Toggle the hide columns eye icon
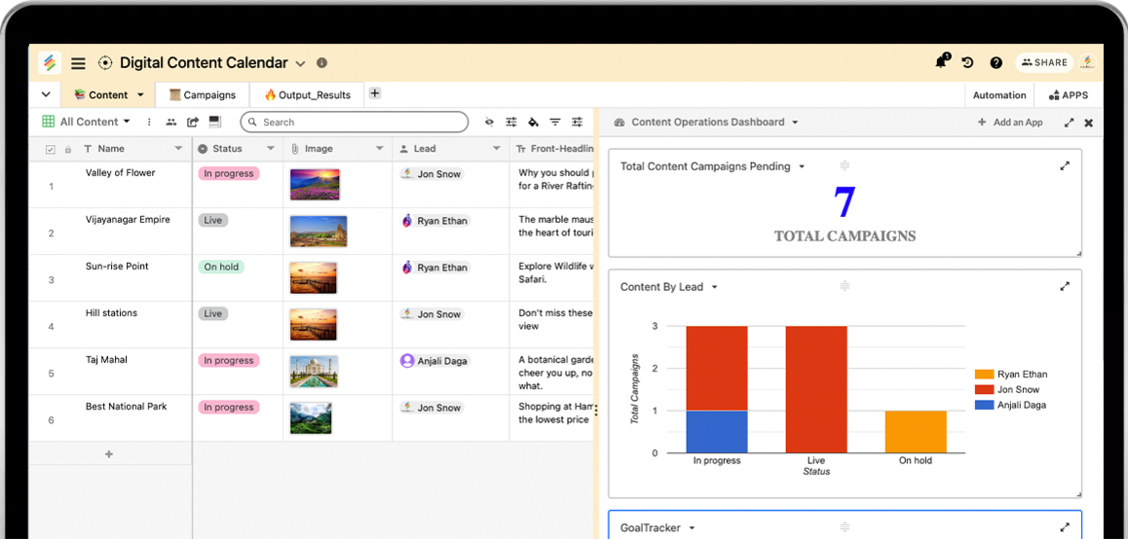The height and width of the screenshot is (539, 1128). pyautogui.click(x=489, y=123)
